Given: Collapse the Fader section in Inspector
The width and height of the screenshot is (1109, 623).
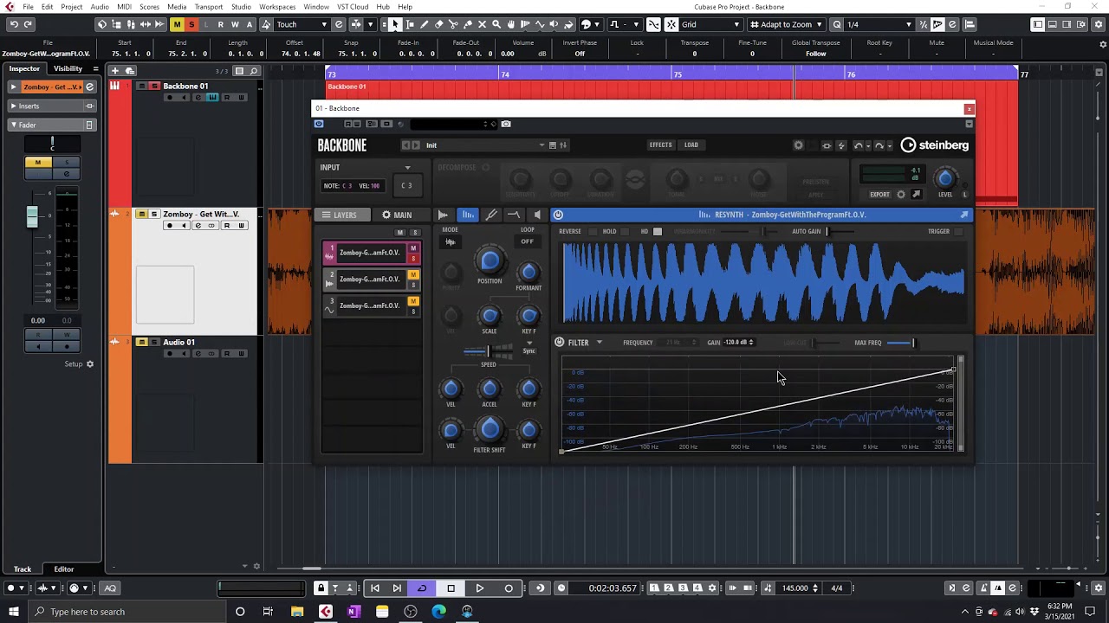Looking at the screenshot, I should (52, 125).
